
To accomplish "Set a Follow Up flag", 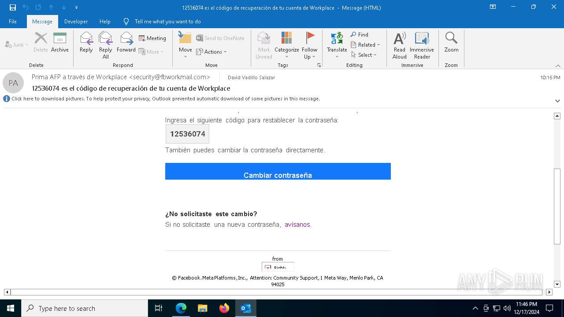I will (x=310, y=45).
